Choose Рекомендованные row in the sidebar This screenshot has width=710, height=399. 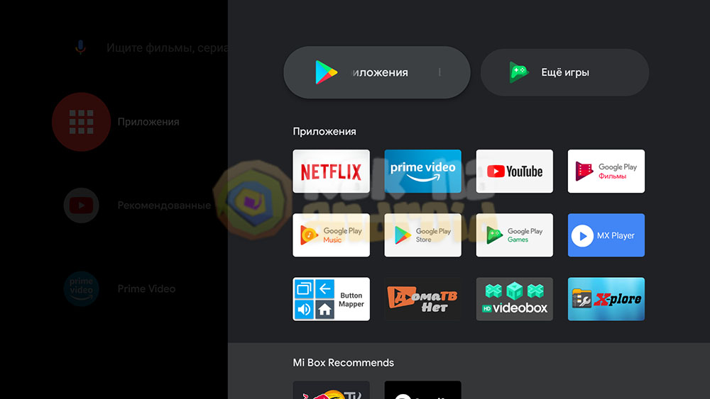163,206
